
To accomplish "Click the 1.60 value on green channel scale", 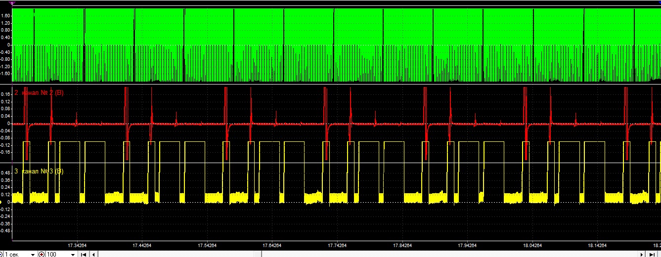I will coord(6,16).
